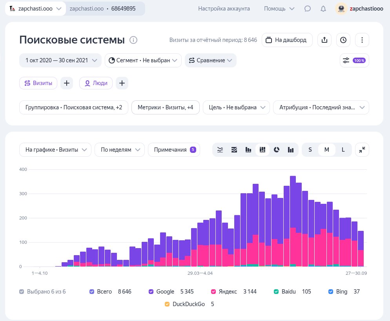Select the plain bar chart icon
This screenshot has width=390, height=321.
pos(248,150)
